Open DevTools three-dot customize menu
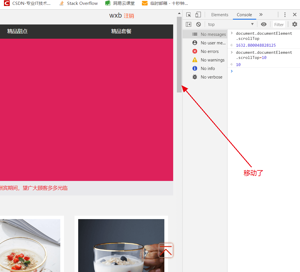This screenshot has width=300, height=272. tap(285, 15)
